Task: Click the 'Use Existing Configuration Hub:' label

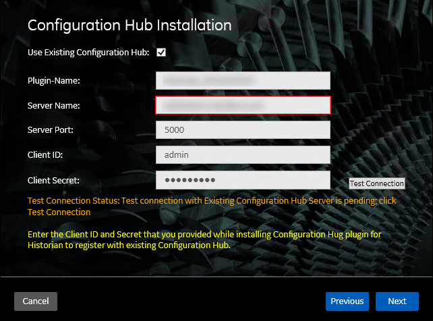Action: click(88, 53)
